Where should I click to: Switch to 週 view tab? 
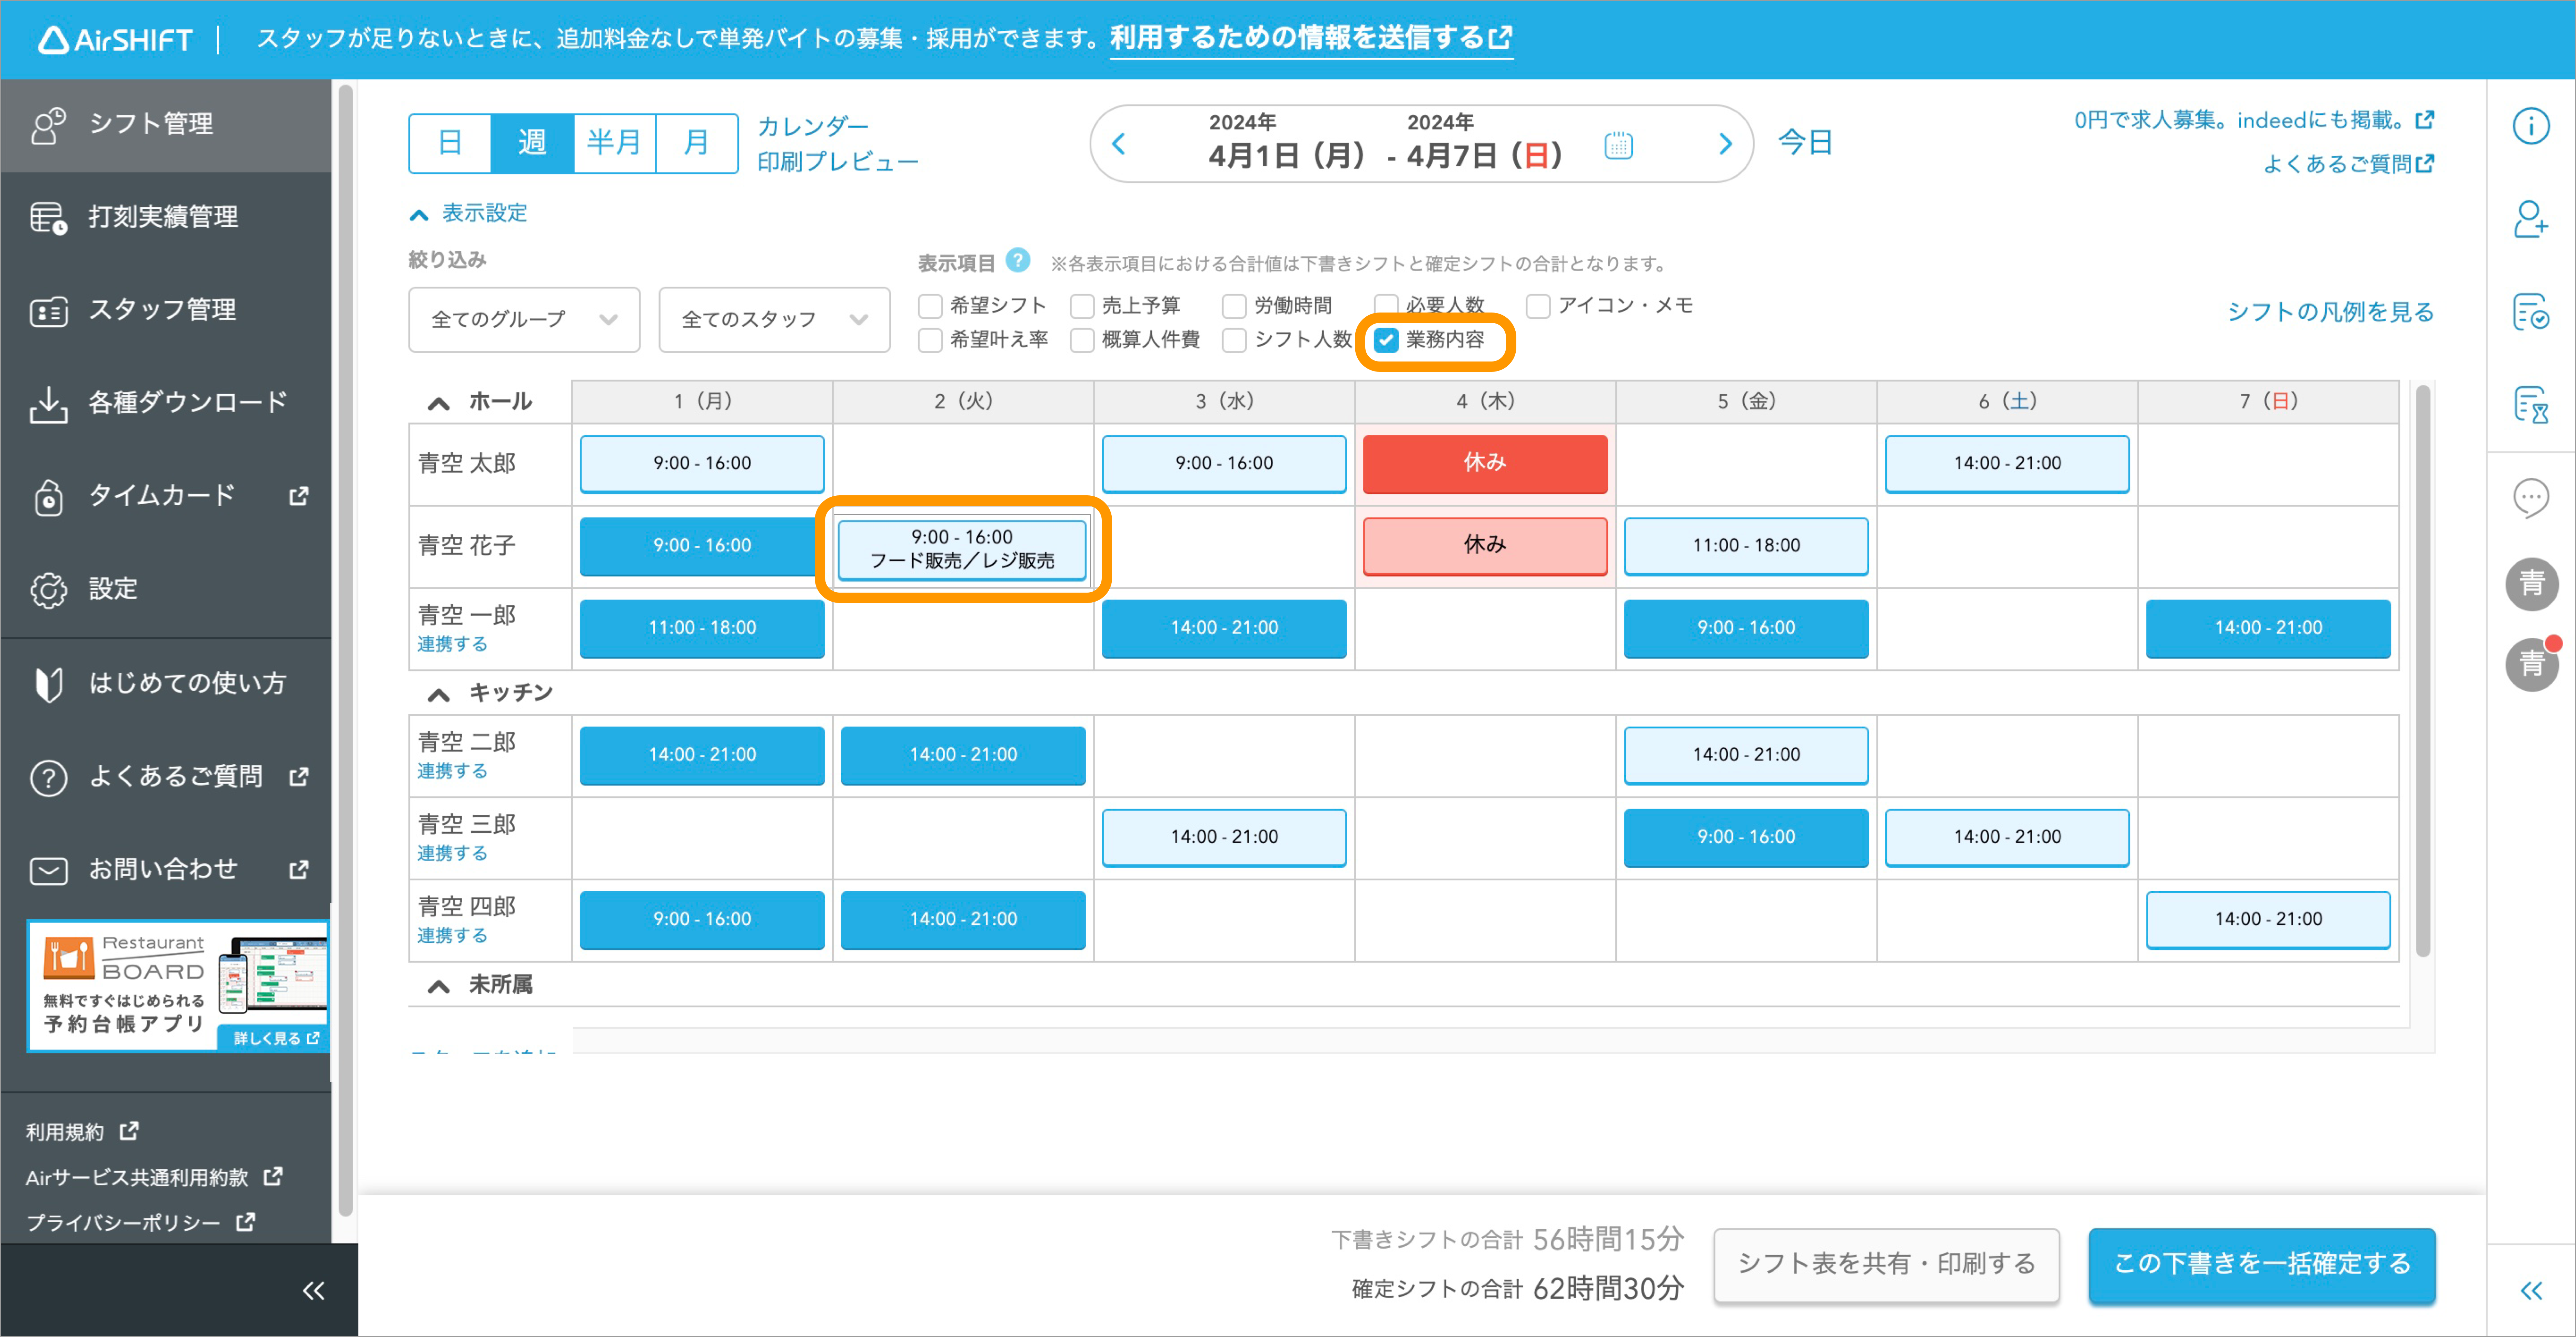(532, 143)
